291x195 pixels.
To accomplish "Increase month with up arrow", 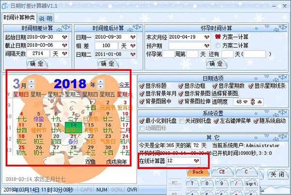I will coord(32,81).
